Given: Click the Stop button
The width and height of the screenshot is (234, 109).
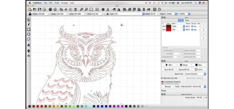Looking at the screenshot, I should tap(198, 65).
